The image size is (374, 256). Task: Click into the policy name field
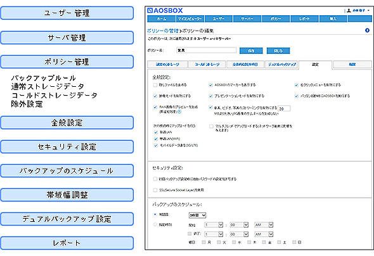(x=206, y=50)
